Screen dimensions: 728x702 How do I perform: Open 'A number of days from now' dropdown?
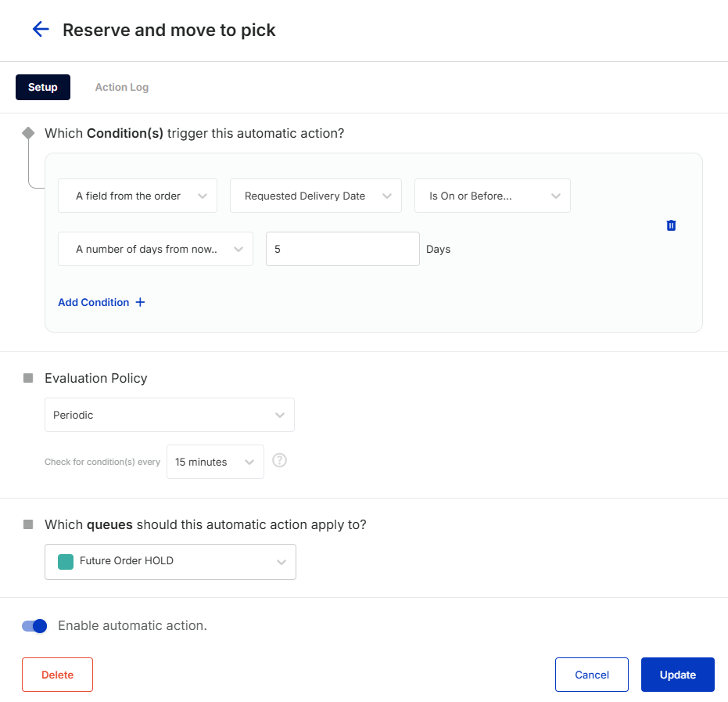156,249
